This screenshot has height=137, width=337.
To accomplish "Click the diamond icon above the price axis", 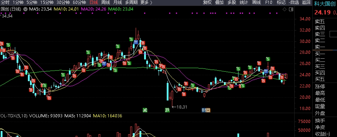I will 284,9.
